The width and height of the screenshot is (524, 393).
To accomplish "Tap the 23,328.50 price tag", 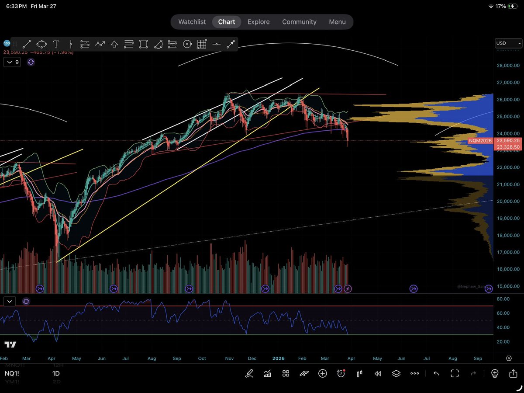I will pyautogui.click(x=507, y=147).
